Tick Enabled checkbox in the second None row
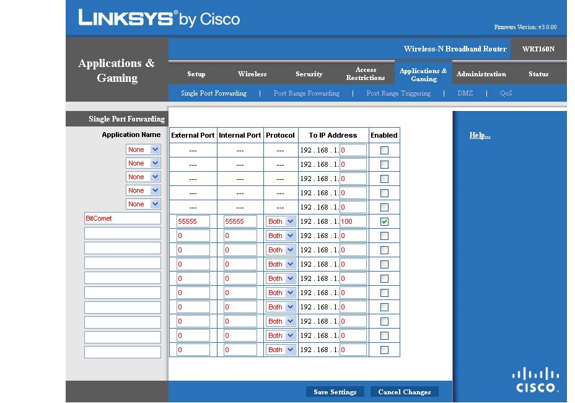The height and width of the screenshot is (403, 575). 384,164
